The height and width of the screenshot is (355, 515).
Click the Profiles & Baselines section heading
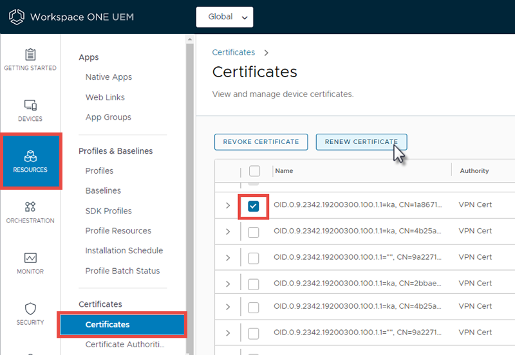116,151
